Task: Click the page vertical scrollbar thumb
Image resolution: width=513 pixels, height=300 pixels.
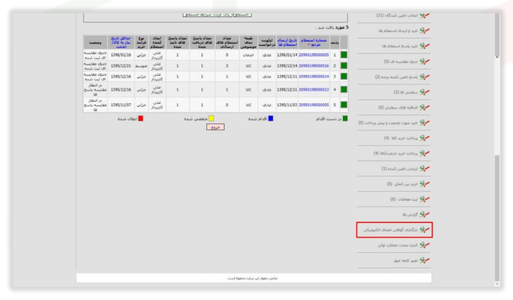Action: 497,217
